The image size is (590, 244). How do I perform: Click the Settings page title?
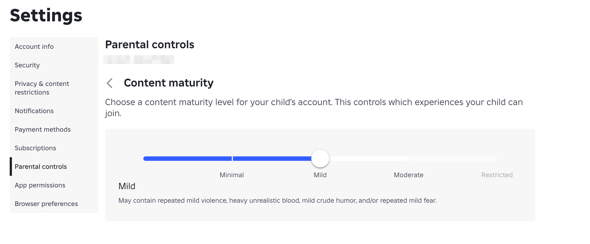point(46,15)
